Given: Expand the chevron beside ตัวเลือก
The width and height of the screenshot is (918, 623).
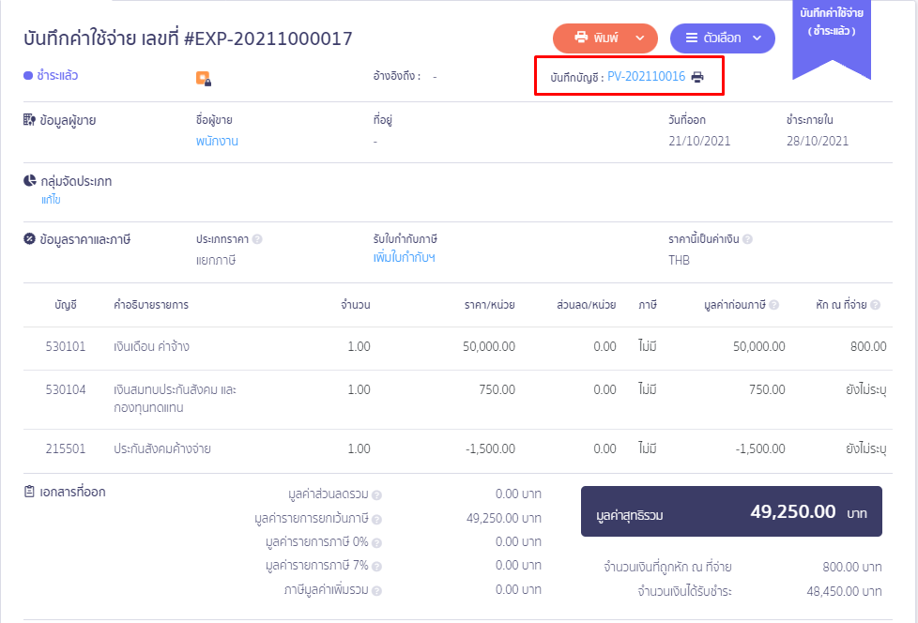Looking at the screenshot, I should [x=757, y=38].
